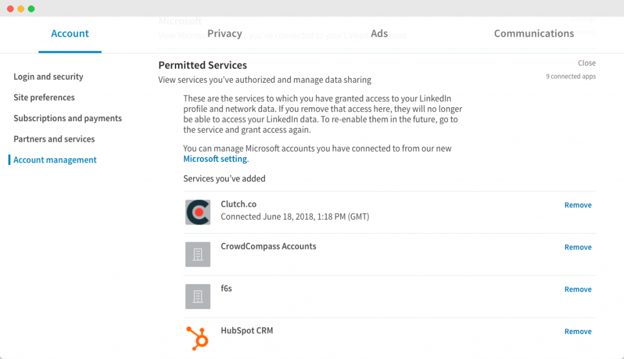Click the f6s service name
The height and width of the screenshot is (359, 624).
(x=227, y=288)
